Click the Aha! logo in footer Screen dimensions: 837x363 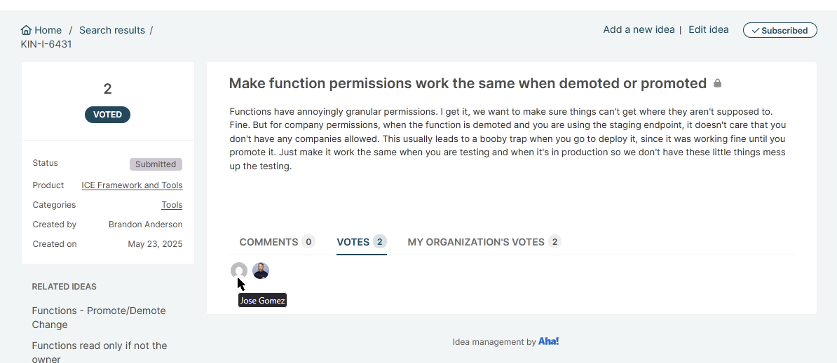coord(548,342)
